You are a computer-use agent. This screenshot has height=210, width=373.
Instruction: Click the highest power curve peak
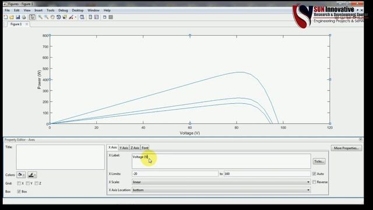pyautogui.click(x=241, y=72)
